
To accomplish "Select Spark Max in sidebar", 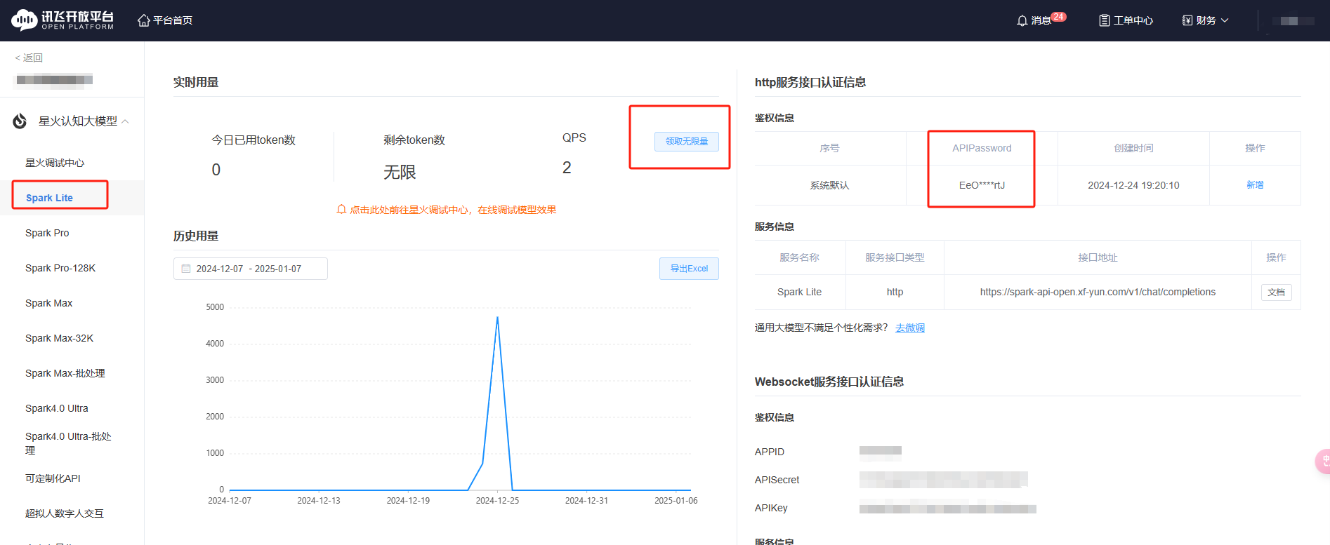I will pos(48,303).
